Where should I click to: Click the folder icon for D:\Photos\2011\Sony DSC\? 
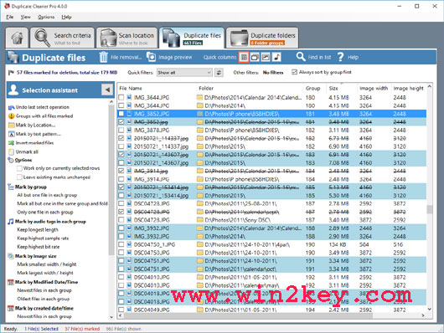[x=200, y=220]
